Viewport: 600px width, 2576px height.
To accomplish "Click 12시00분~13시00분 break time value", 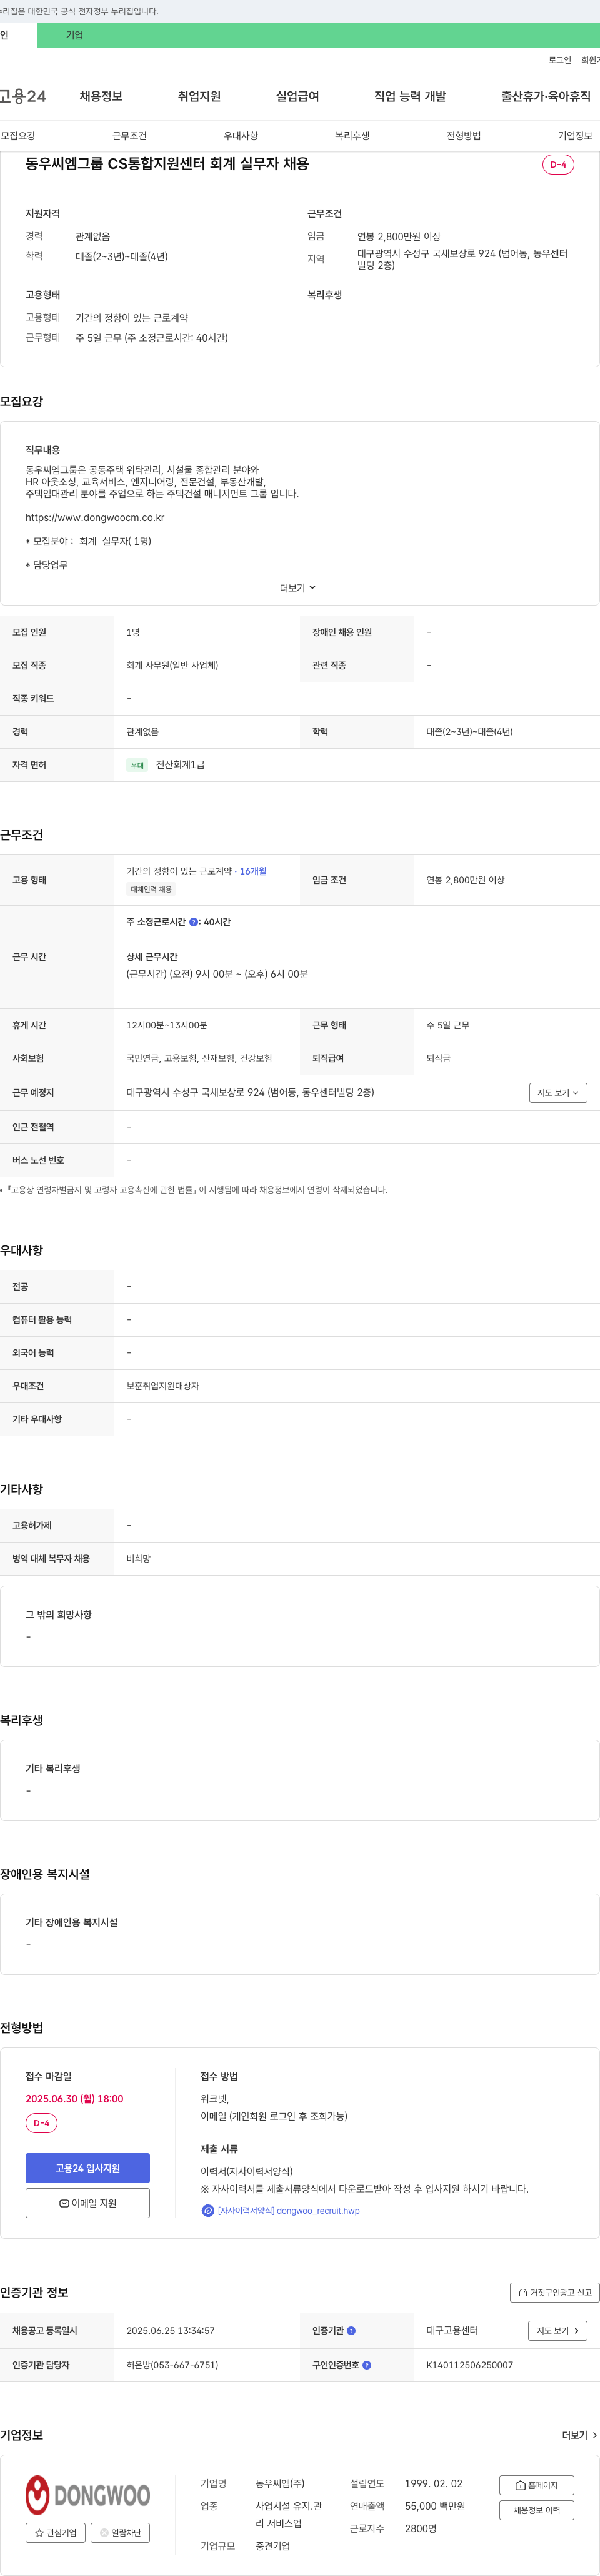I will pos(167,1025).
